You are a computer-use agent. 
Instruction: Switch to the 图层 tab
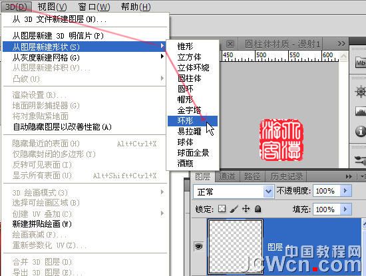[202, 177]
